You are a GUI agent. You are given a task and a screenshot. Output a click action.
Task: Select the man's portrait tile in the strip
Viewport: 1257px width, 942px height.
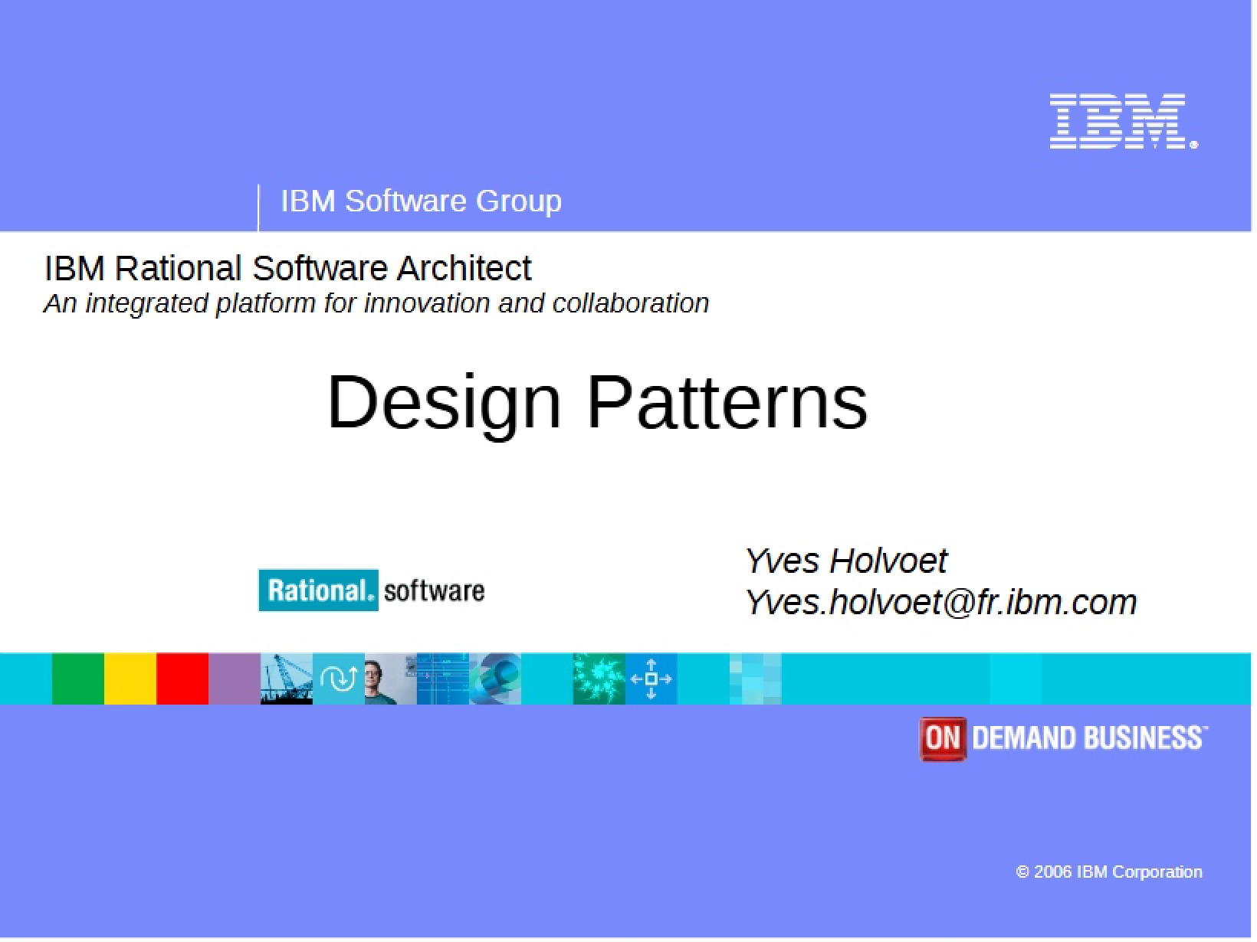pyautogui.click(x=391, y=679)
